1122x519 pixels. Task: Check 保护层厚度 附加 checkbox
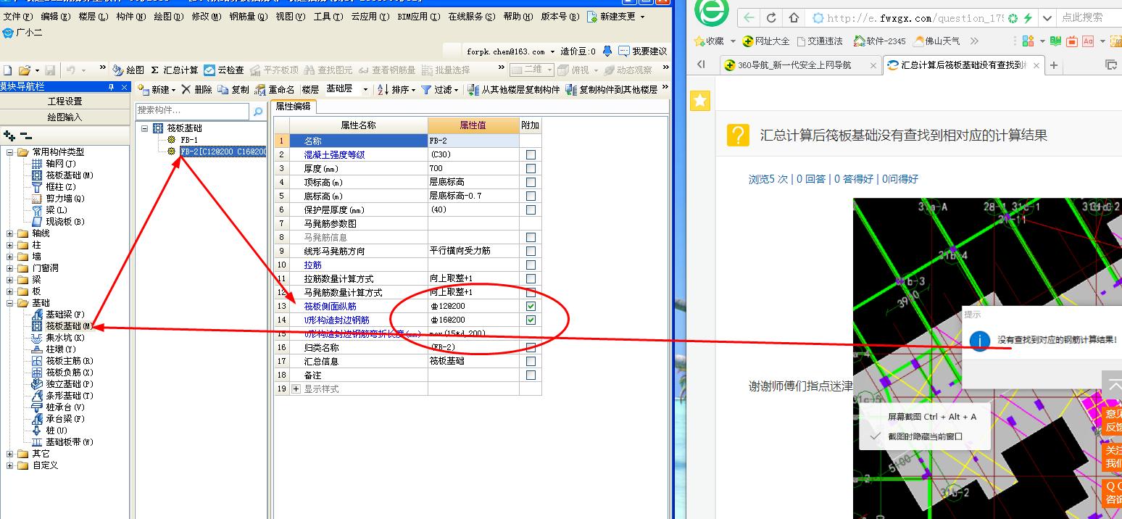[x=531, y=209]
